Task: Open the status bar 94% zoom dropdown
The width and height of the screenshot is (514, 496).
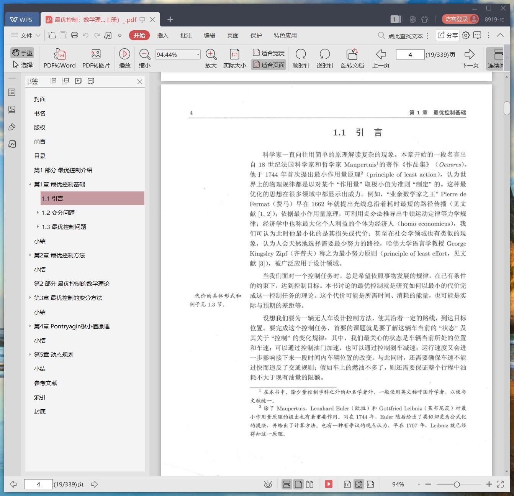Action: pyautogui.click(x=419, y=484)
